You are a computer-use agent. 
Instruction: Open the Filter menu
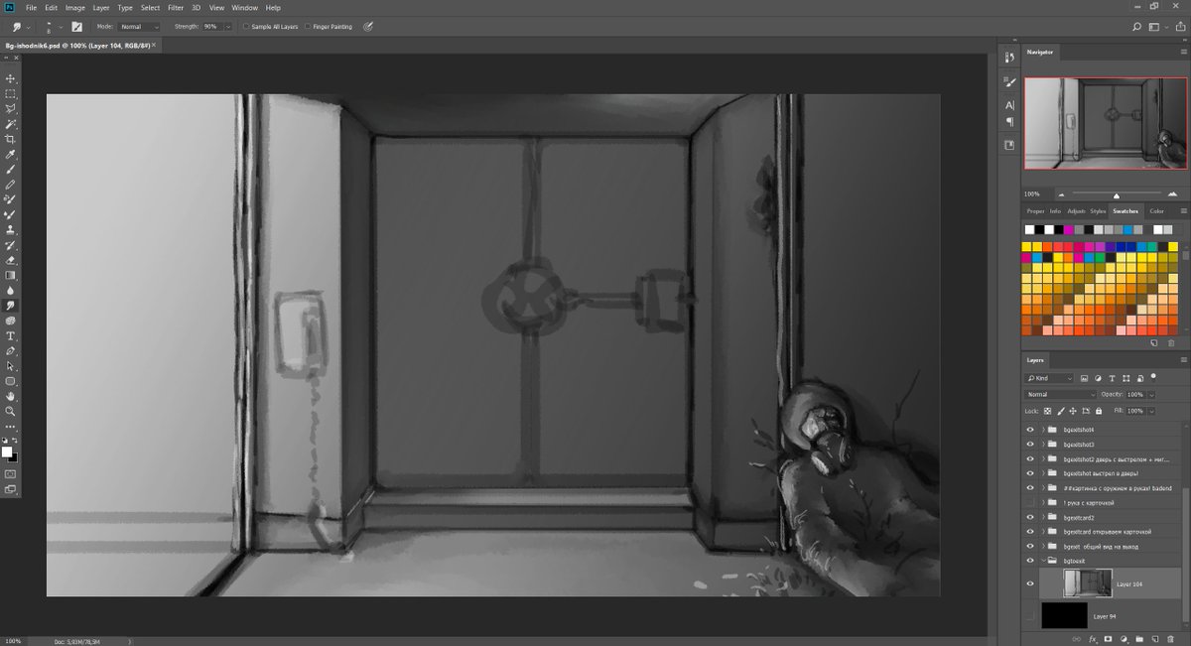point(176,8)
